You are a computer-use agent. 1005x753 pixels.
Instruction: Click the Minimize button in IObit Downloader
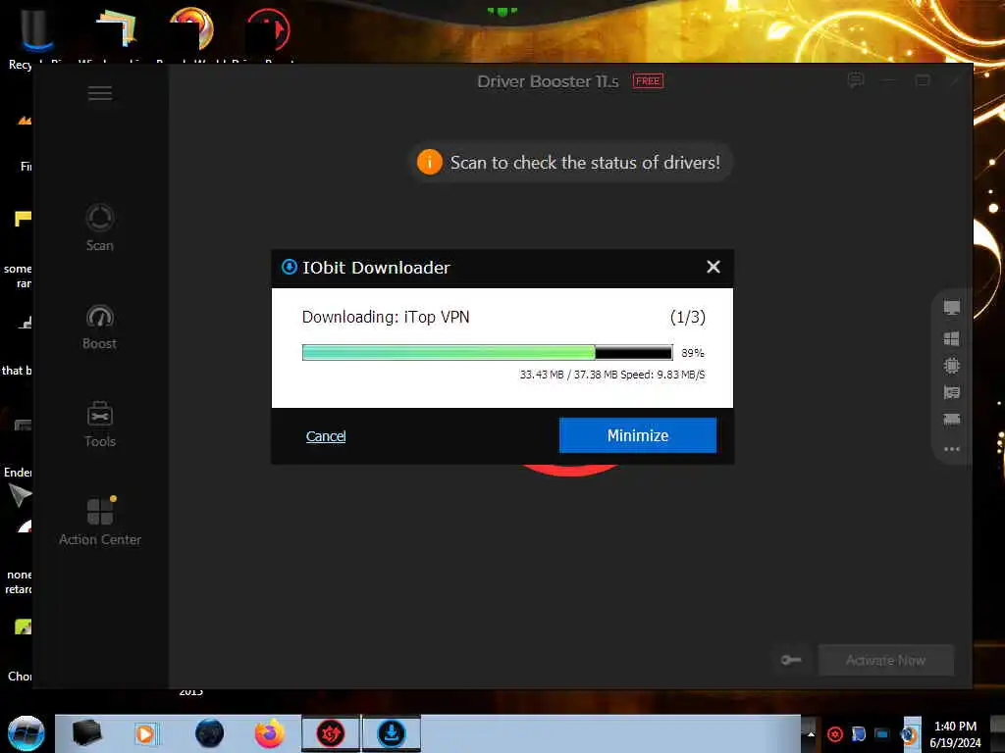point(637,435)
